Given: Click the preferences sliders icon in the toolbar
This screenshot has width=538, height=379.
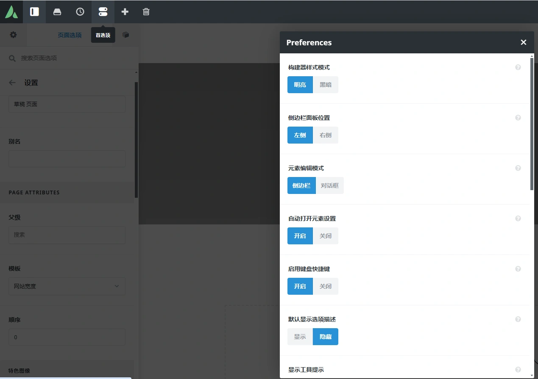Looking at the screenshot, I should [x=103, y=11].
